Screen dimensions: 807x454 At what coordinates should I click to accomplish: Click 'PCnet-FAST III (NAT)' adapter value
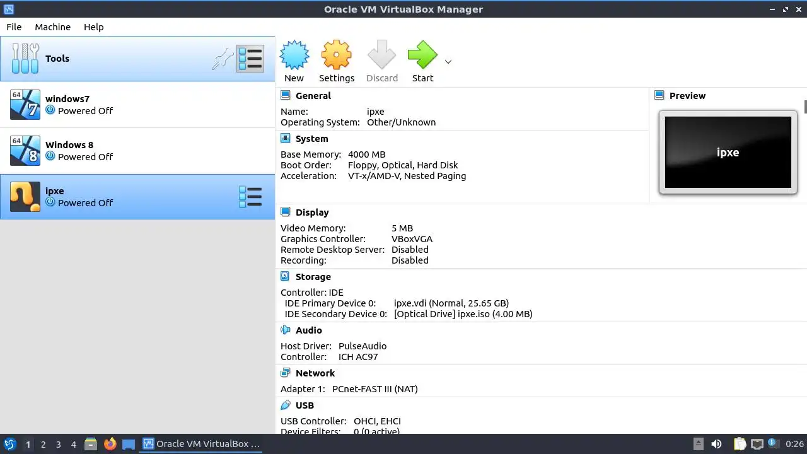(375, 389)
